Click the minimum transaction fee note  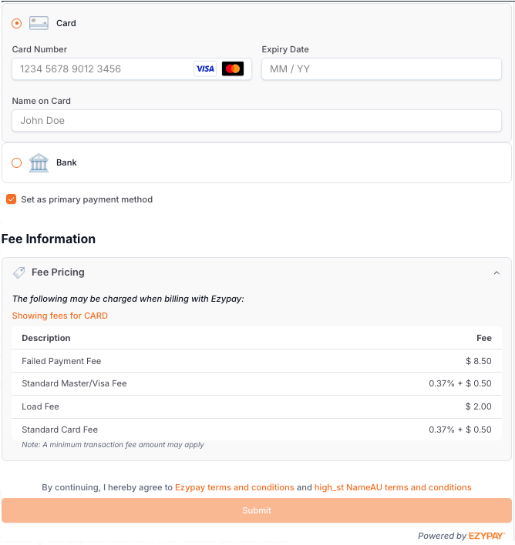click(113, 445)
